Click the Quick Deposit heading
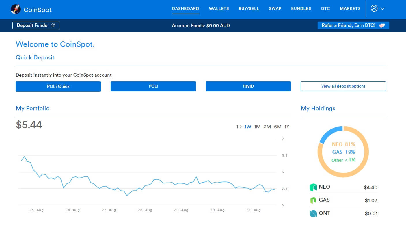This screenshot has height=225, width=406. click(35, 57)
